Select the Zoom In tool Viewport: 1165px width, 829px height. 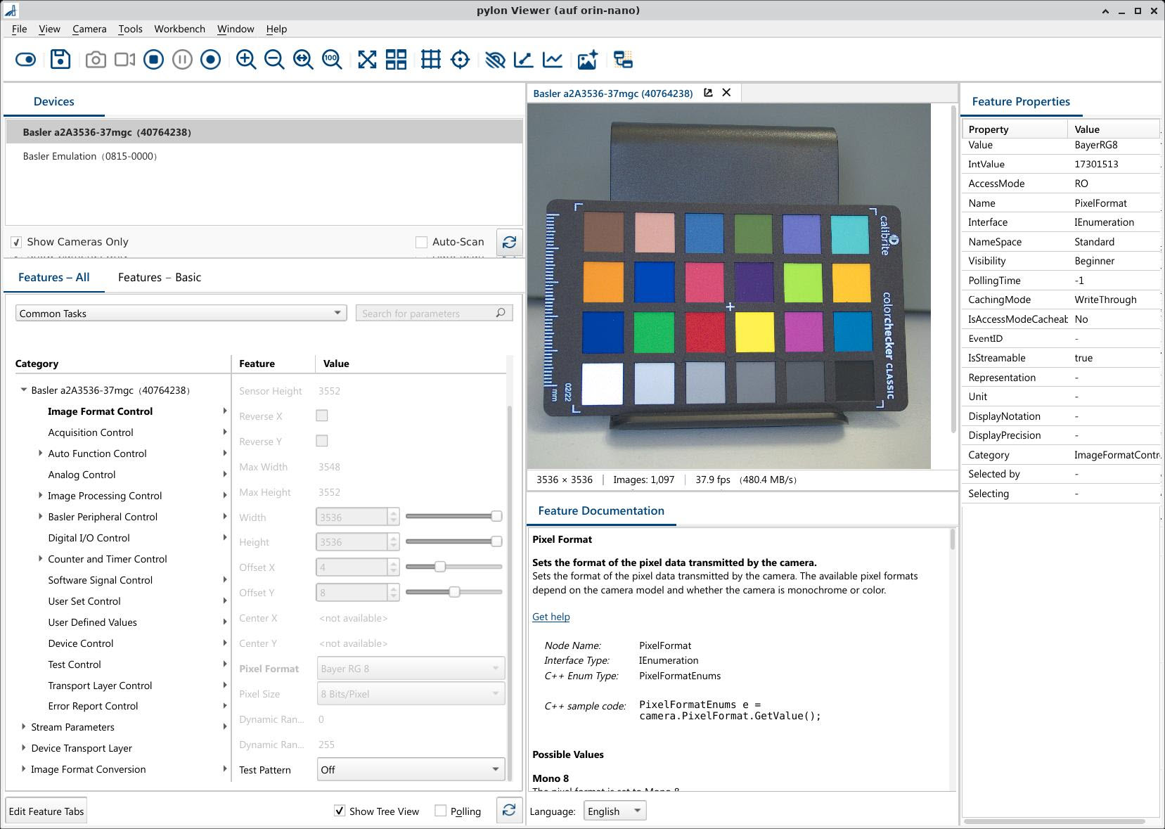tap(245, 60)
